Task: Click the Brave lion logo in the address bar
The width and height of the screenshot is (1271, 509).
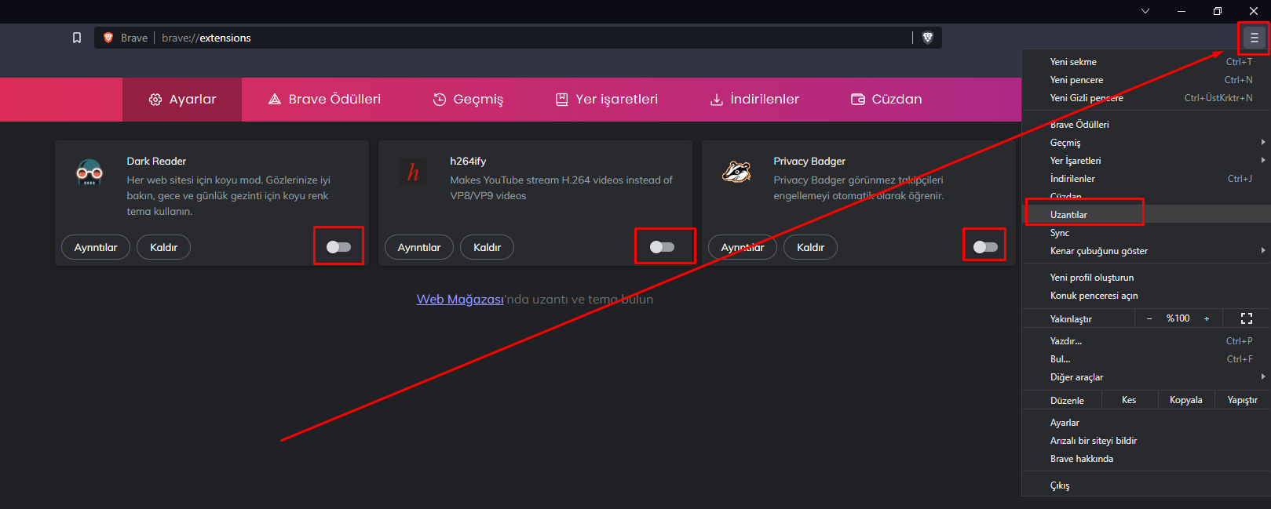Action: (108, 38)
